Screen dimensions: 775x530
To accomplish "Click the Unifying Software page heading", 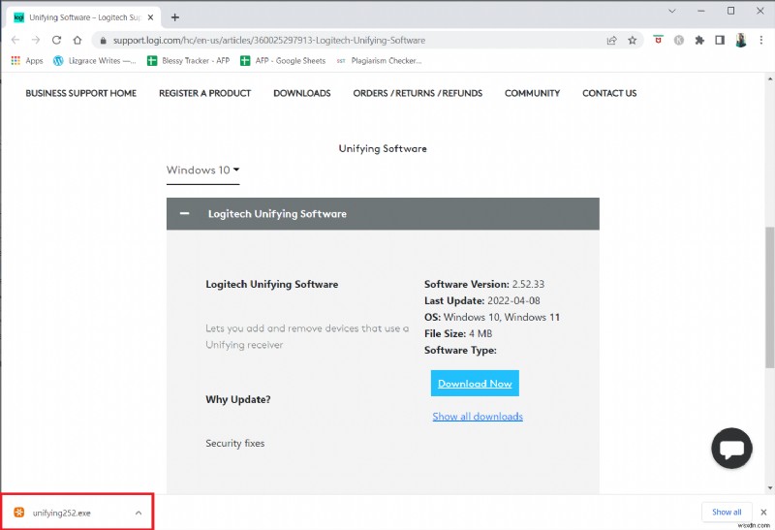I will 383,148.
